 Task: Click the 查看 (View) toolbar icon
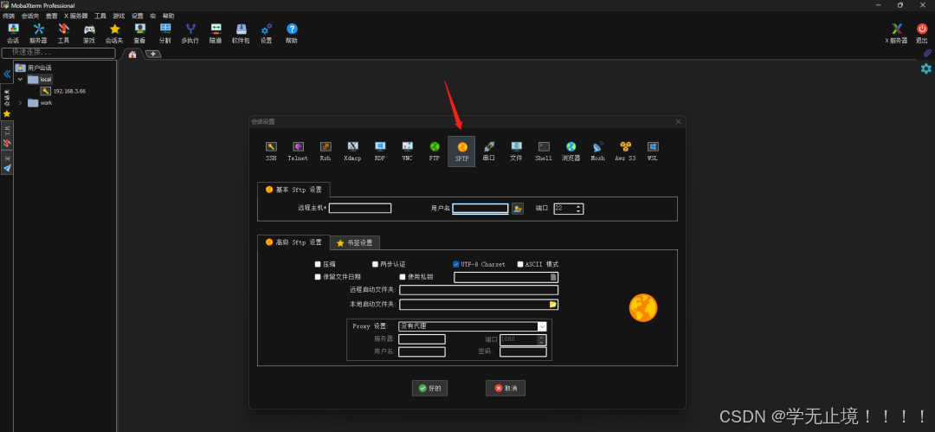click(139, 34)
